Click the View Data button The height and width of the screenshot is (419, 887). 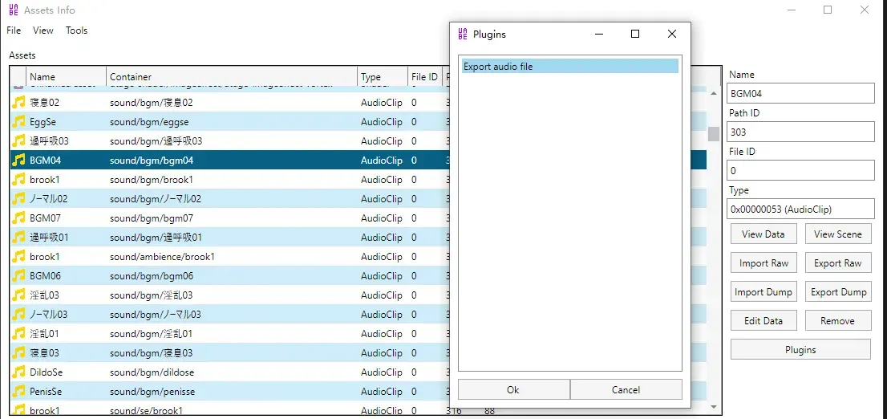click(x=763, y=234)
